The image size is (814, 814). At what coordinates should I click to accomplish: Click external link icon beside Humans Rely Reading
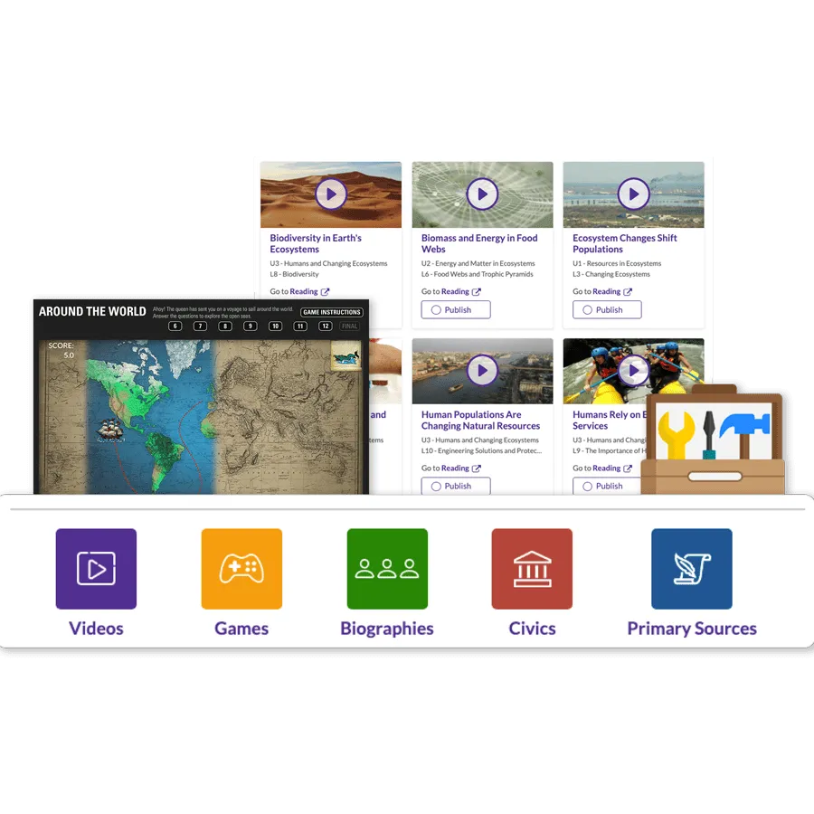[628, 469]
